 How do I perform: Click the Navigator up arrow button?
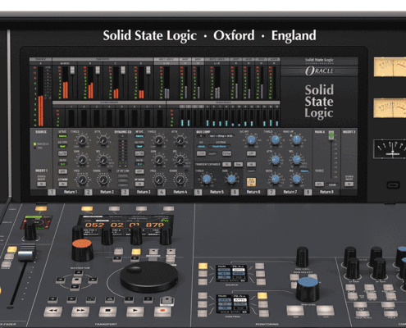point(79,272)
